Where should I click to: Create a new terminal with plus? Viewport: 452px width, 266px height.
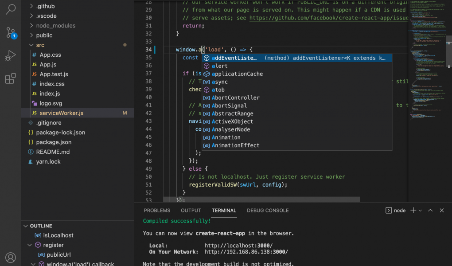(x=413, y=210)
